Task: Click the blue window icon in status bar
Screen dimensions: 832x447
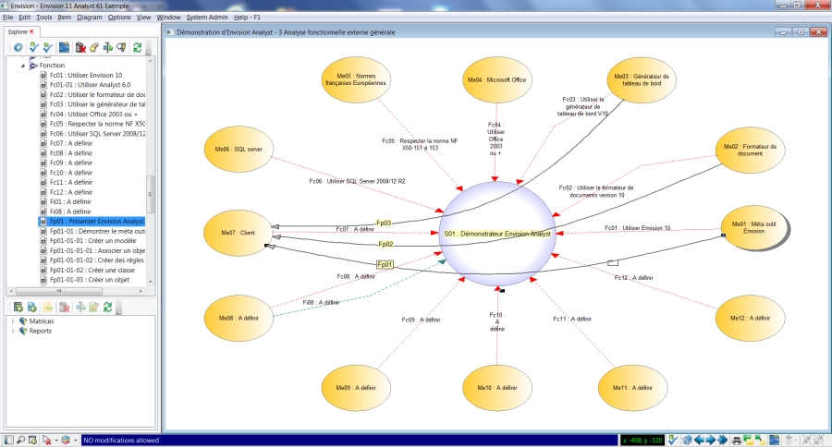Action: [774, 441]
